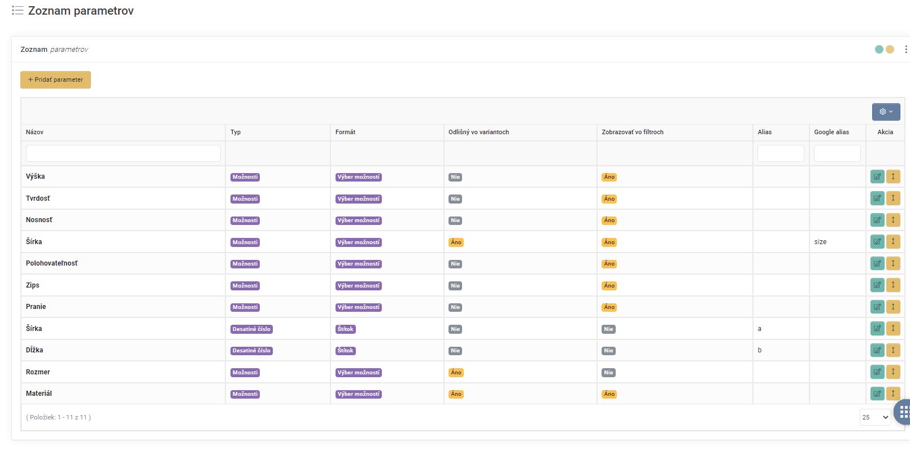Screen dimensions: 910x455
Task: Click the edit icon for Výška row
Action: [x=877, y=176]
